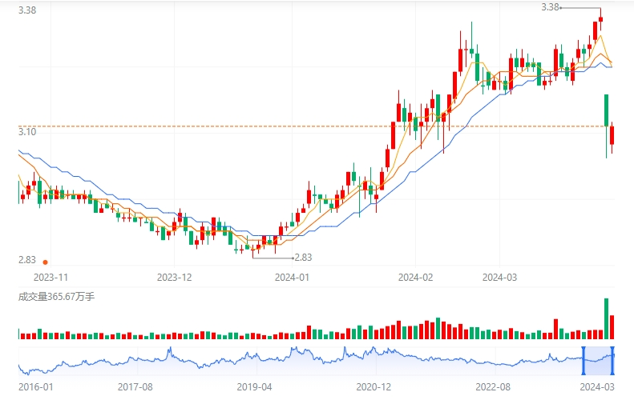634x404 pixels.
Task: Click the large green candlestick after the gap down
Action: [606, 110]
